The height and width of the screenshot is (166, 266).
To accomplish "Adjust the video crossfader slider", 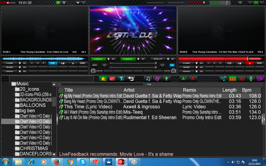I will pyautogui.click(x=133, y=63).
